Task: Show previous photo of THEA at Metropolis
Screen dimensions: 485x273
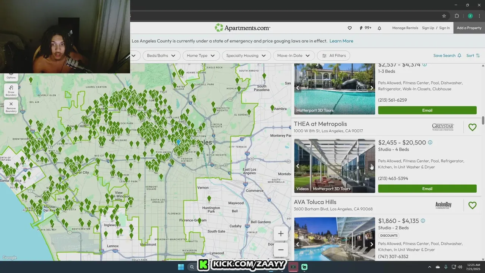Action: pyautogui.click(x=297, y=166)
